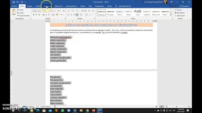
Task: Undo the last action
Action: 17,2
